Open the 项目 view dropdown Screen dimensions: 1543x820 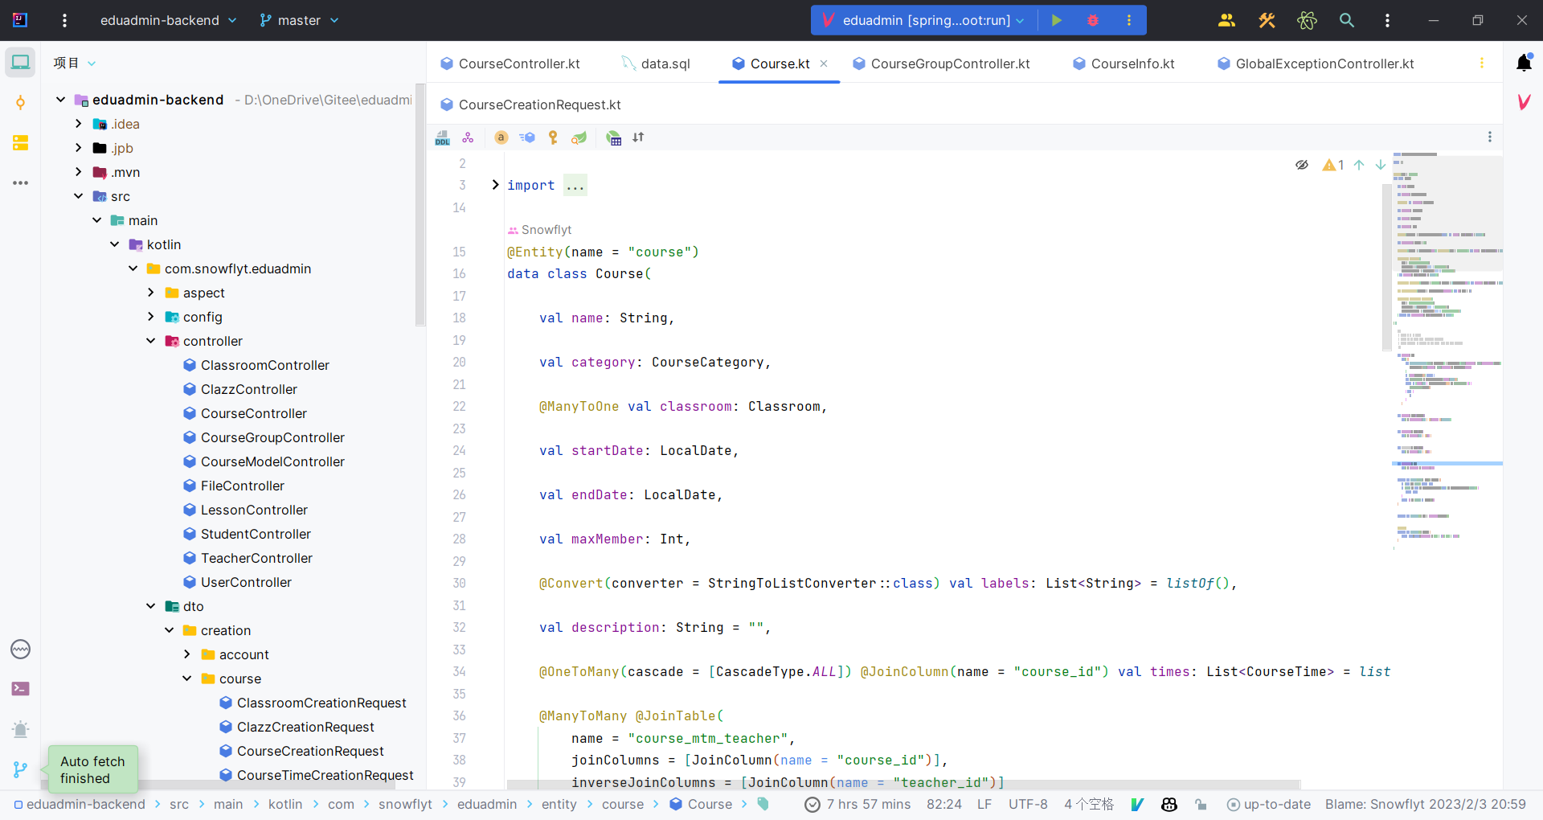pyautogui.click(x=75, y=63)
